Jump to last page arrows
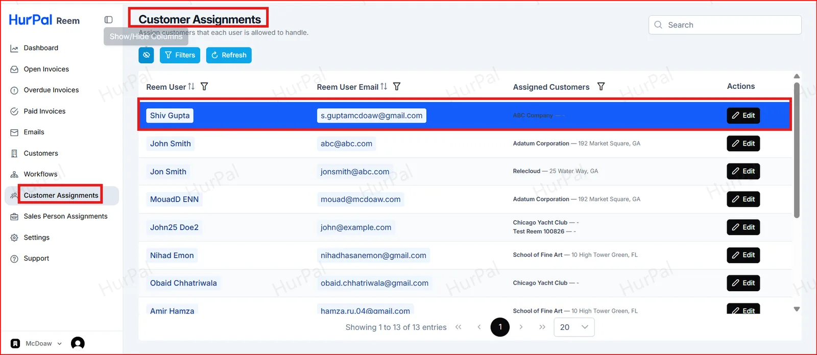 pyautogui.click(x=542, y=327)
